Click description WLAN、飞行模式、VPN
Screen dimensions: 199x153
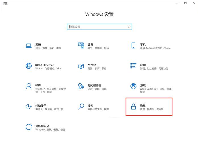[x=48, y=69]
